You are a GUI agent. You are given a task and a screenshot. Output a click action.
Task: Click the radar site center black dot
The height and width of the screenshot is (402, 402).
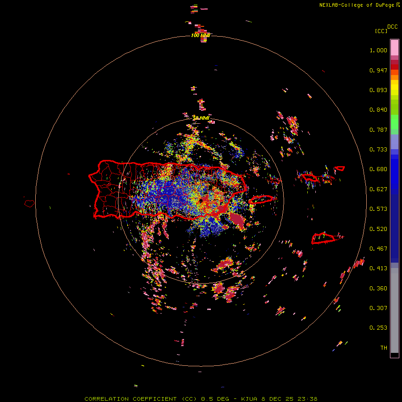click(x=201, y=200)
